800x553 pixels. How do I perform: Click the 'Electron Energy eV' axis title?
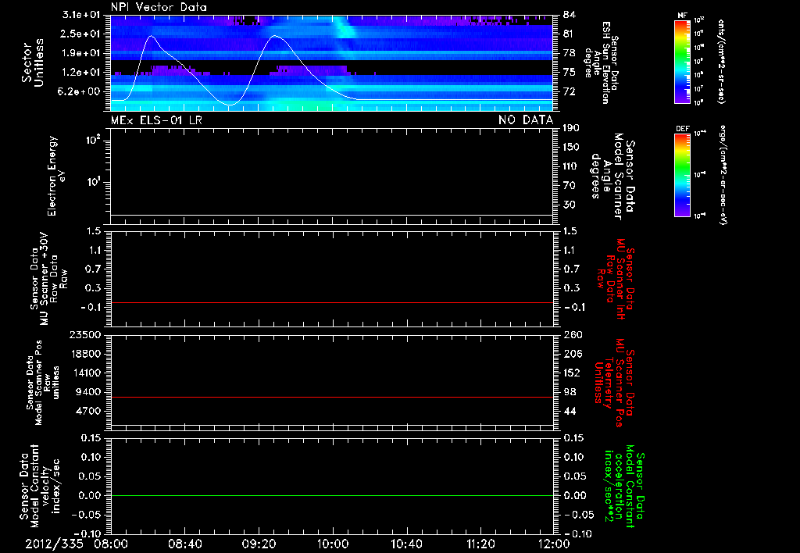55,176
